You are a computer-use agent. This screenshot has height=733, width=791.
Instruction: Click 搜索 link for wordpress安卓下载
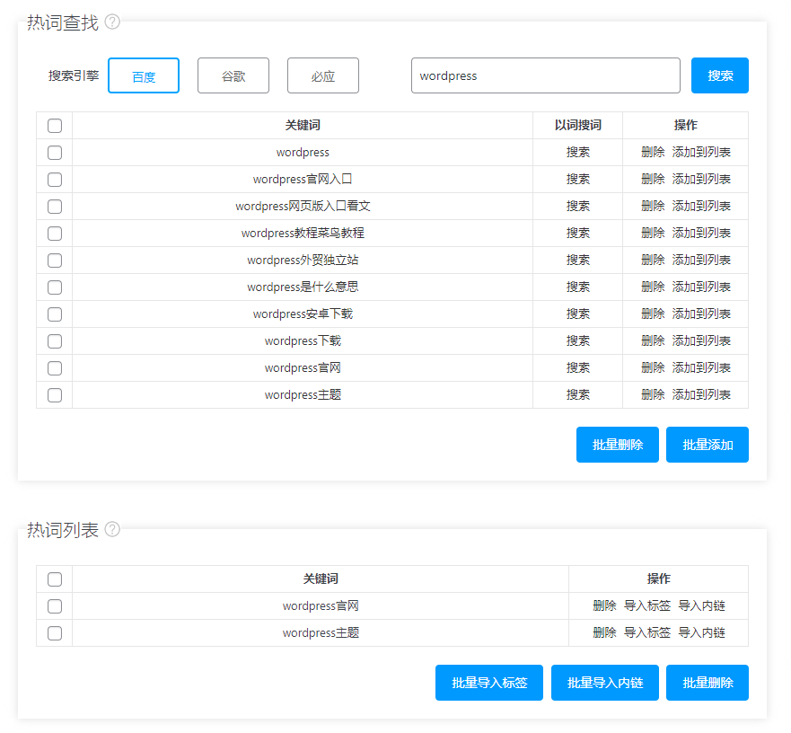point(578,314)
